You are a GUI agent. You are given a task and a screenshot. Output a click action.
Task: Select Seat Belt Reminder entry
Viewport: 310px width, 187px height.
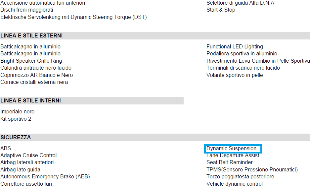tap(230, 162)
